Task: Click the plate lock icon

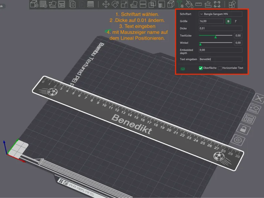Action: [x=243, y=129]
